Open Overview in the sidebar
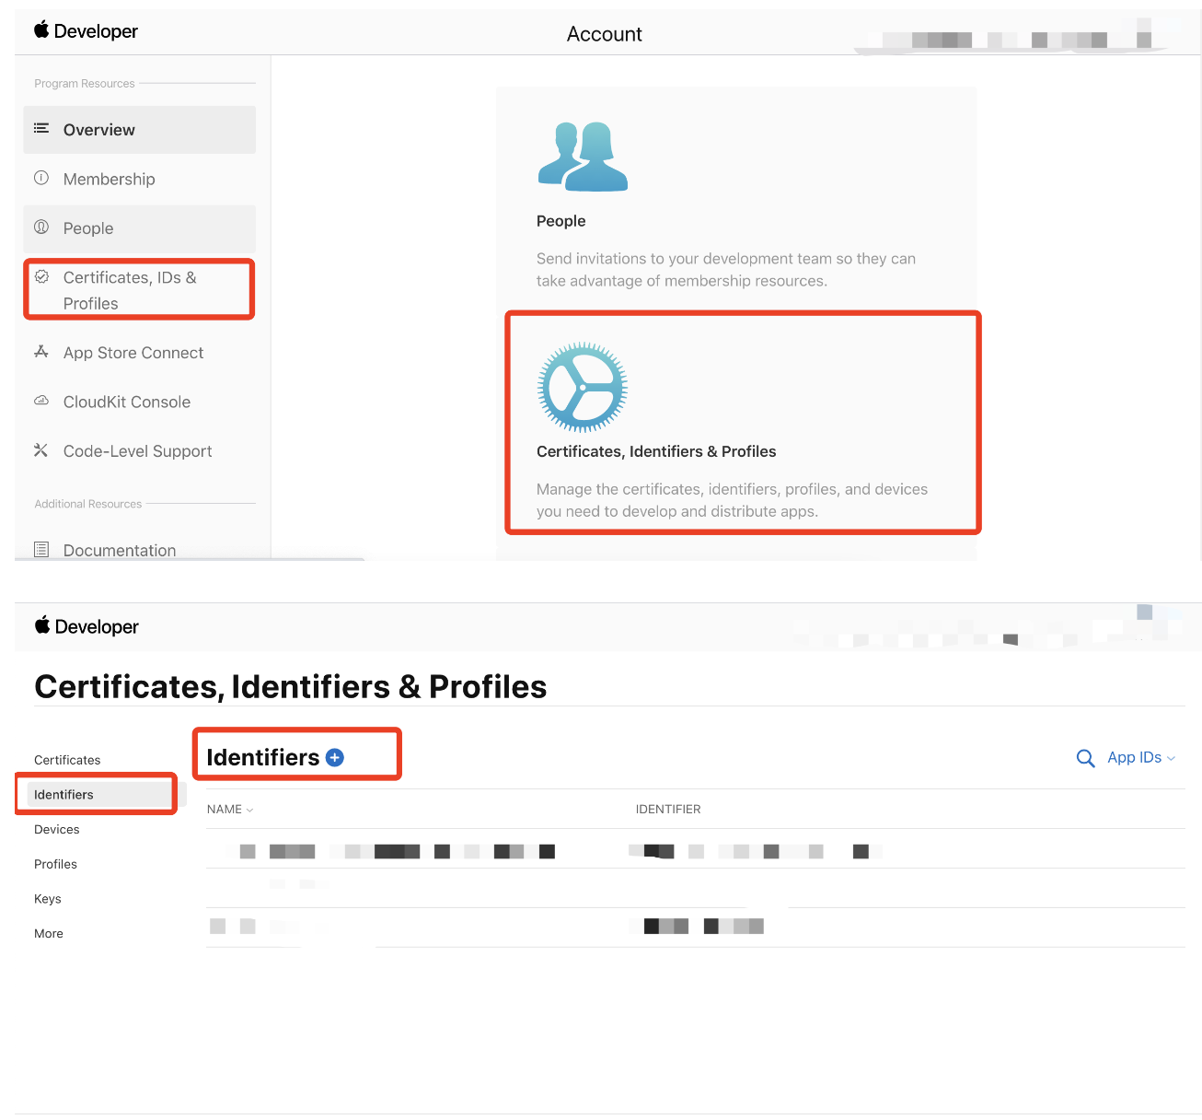 [x=139, y=130]
